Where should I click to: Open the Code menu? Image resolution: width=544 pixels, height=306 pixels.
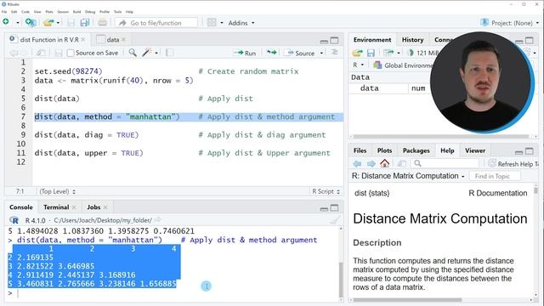click(x=25, y=12)
